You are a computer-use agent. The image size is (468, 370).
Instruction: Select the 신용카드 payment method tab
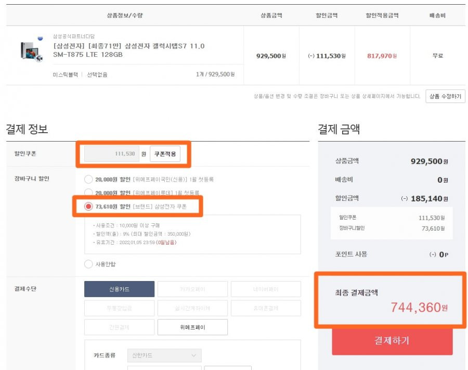(x=120, y=289)
